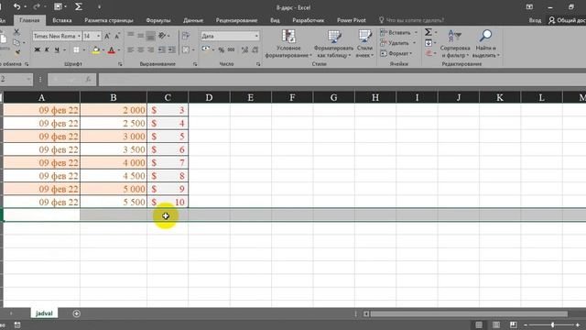
Task: Add a new sheet with the plus button
Action: 76,313
